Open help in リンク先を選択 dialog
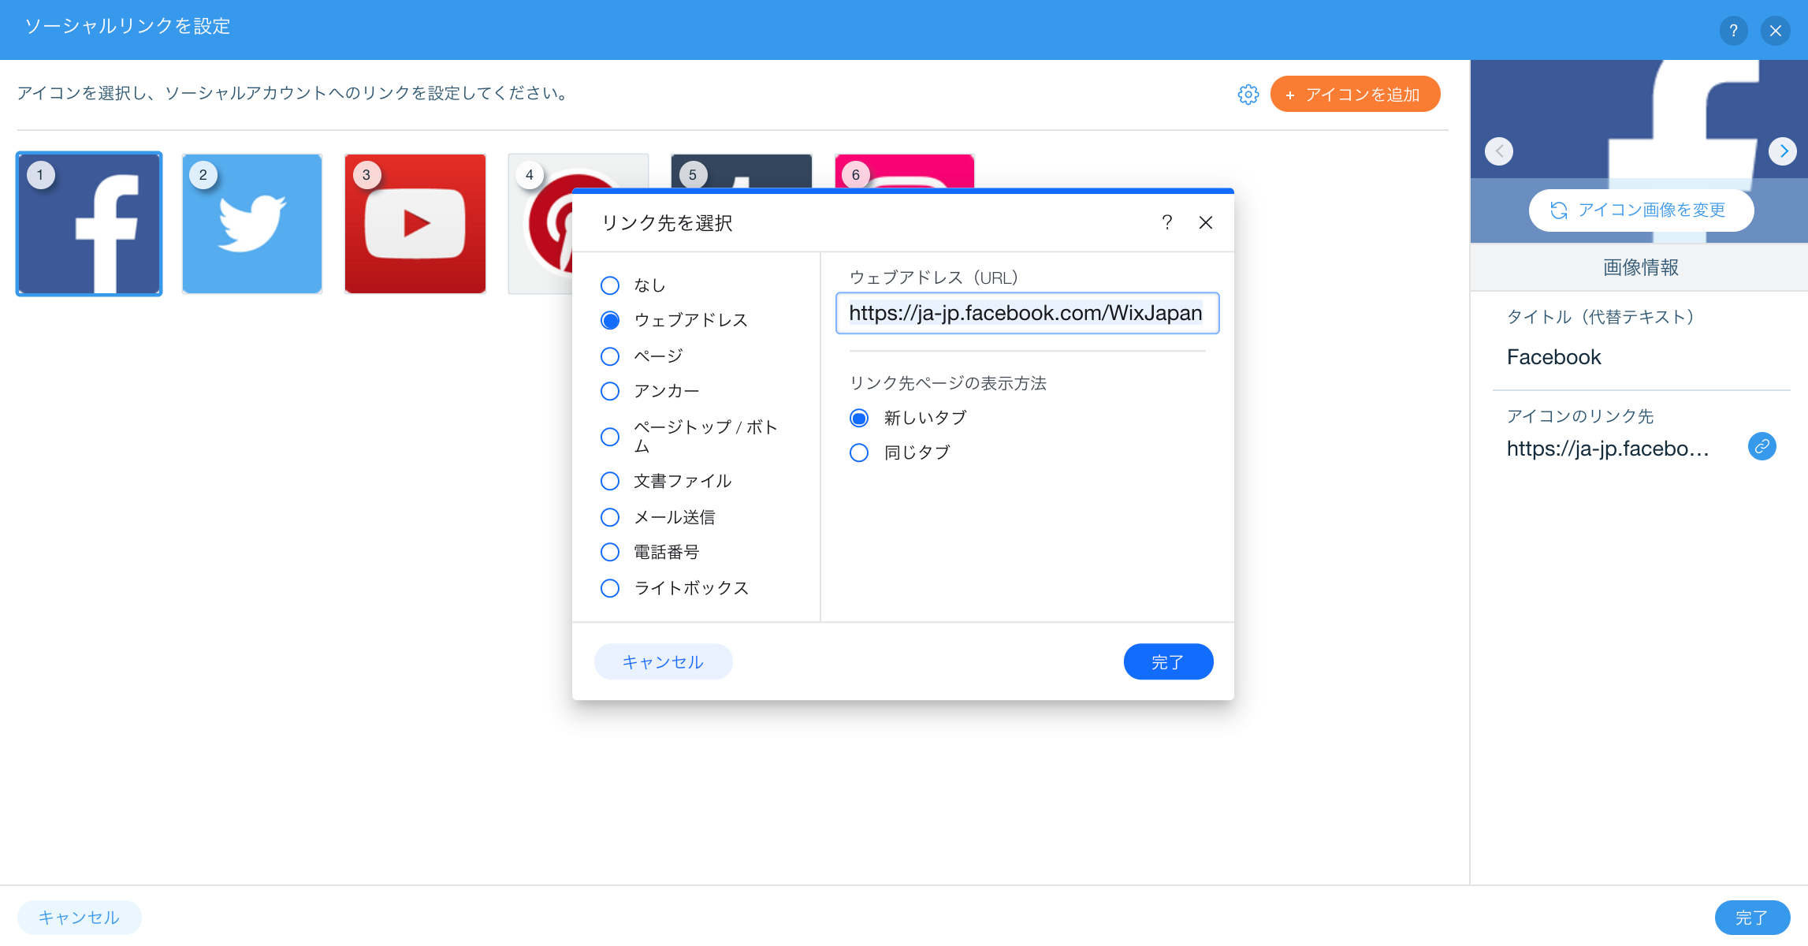Screen dimensions: 1808x946 (1167, 223)
